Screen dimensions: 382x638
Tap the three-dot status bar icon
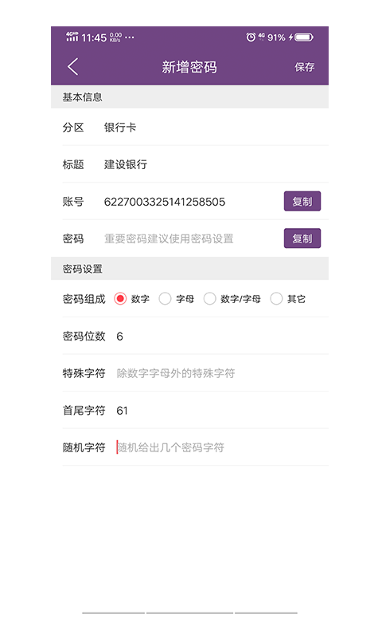(x=130, y=37)
